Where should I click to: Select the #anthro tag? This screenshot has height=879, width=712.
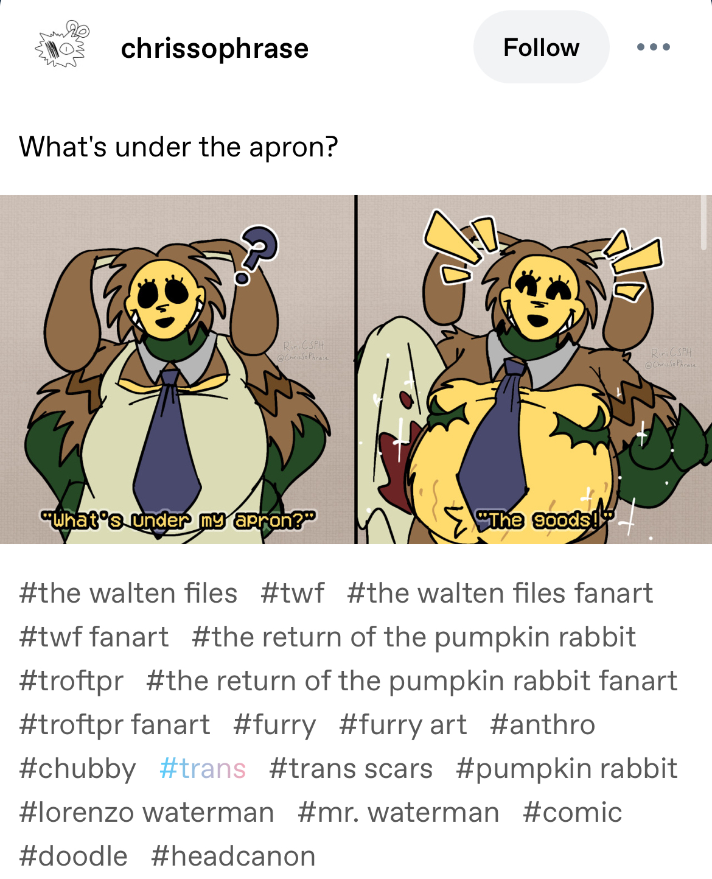click(x=542, y=724)
